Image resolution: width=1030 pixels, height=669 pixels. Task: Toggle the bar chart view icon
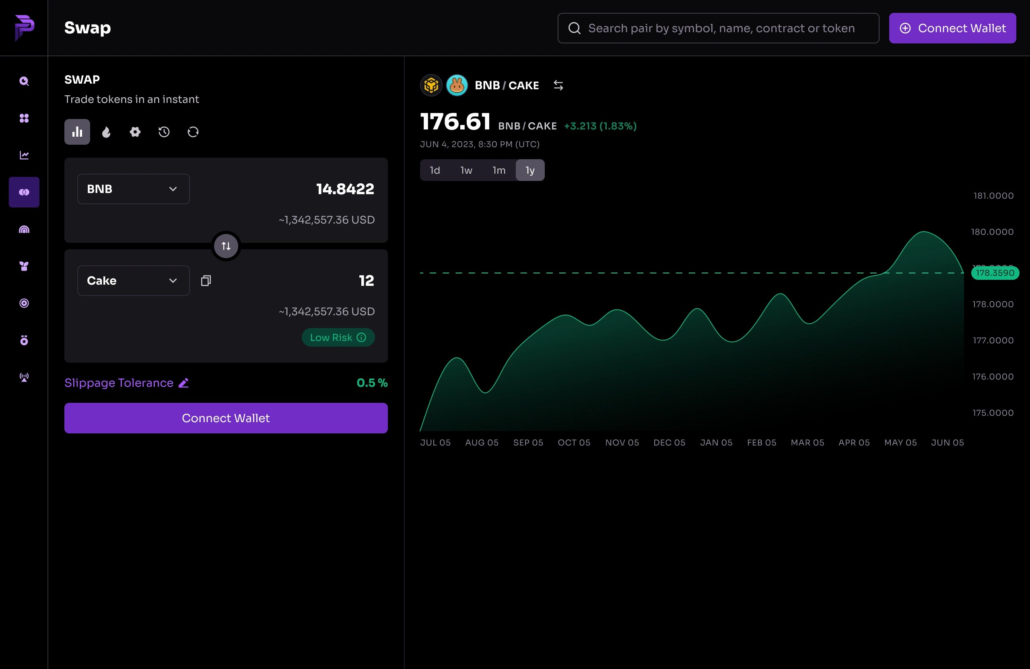click(x=77, y=132)
